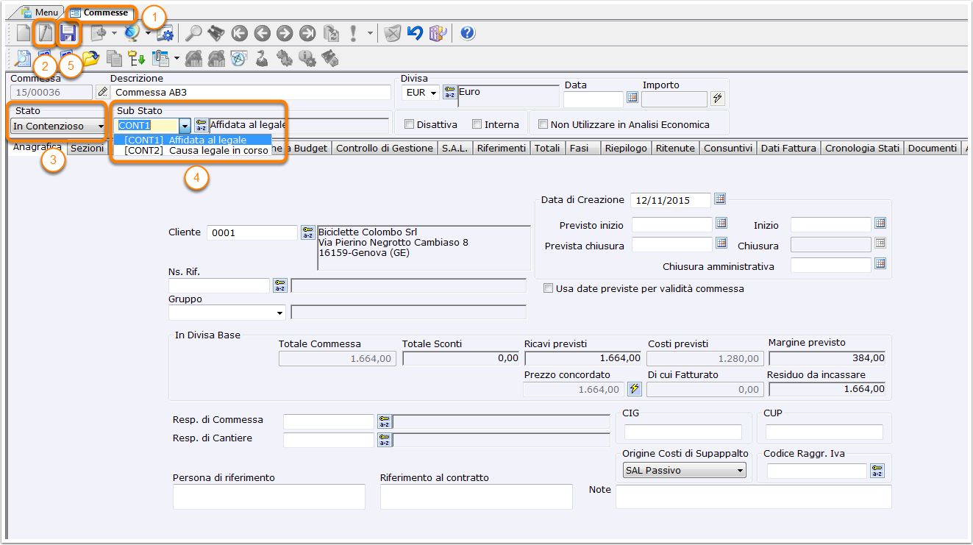Expand the paperclip attachments icon dropdown arrow
Image resolution: width=973 pixels, height=545 pixels.
pyautogui.click(x=177, y=59)
